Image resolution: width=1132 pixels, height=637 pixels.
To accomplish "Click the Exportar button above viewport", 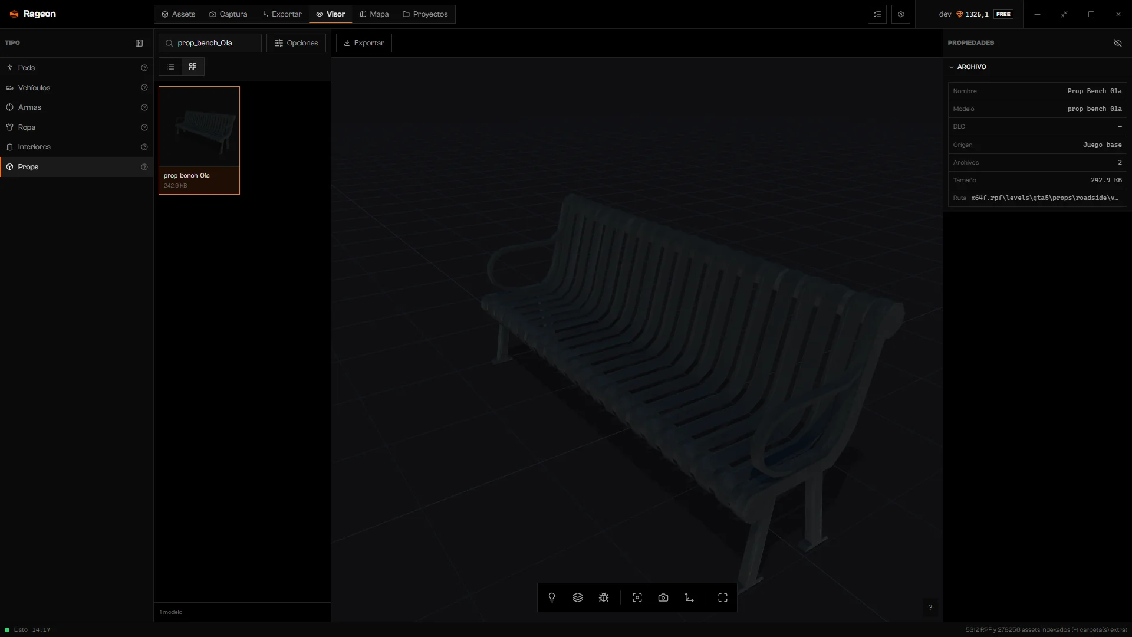I will 364,43.
